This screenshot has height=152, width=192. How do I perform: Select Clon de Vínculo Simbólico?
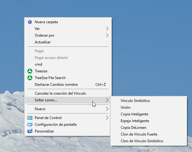click(149, 141)
